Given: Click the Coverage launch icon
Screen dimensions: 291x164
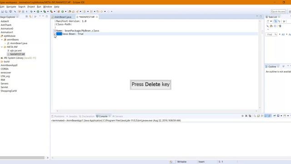Looking at the screenshot, I should [x=45, y=11].
